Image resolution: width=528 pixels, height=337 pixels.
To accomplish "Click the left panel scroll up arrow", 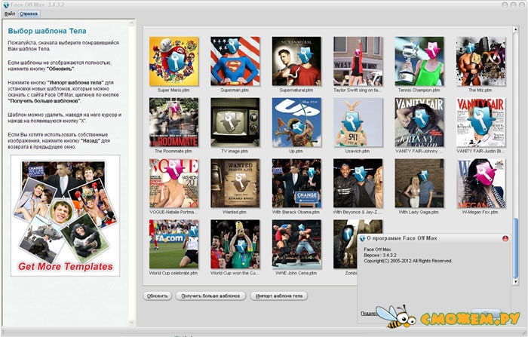I will pyautogui.click(x=132, y=23).
